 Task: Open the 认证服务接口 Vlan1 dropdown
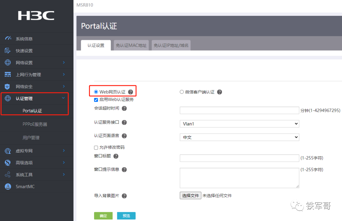(x=239, y=124)
